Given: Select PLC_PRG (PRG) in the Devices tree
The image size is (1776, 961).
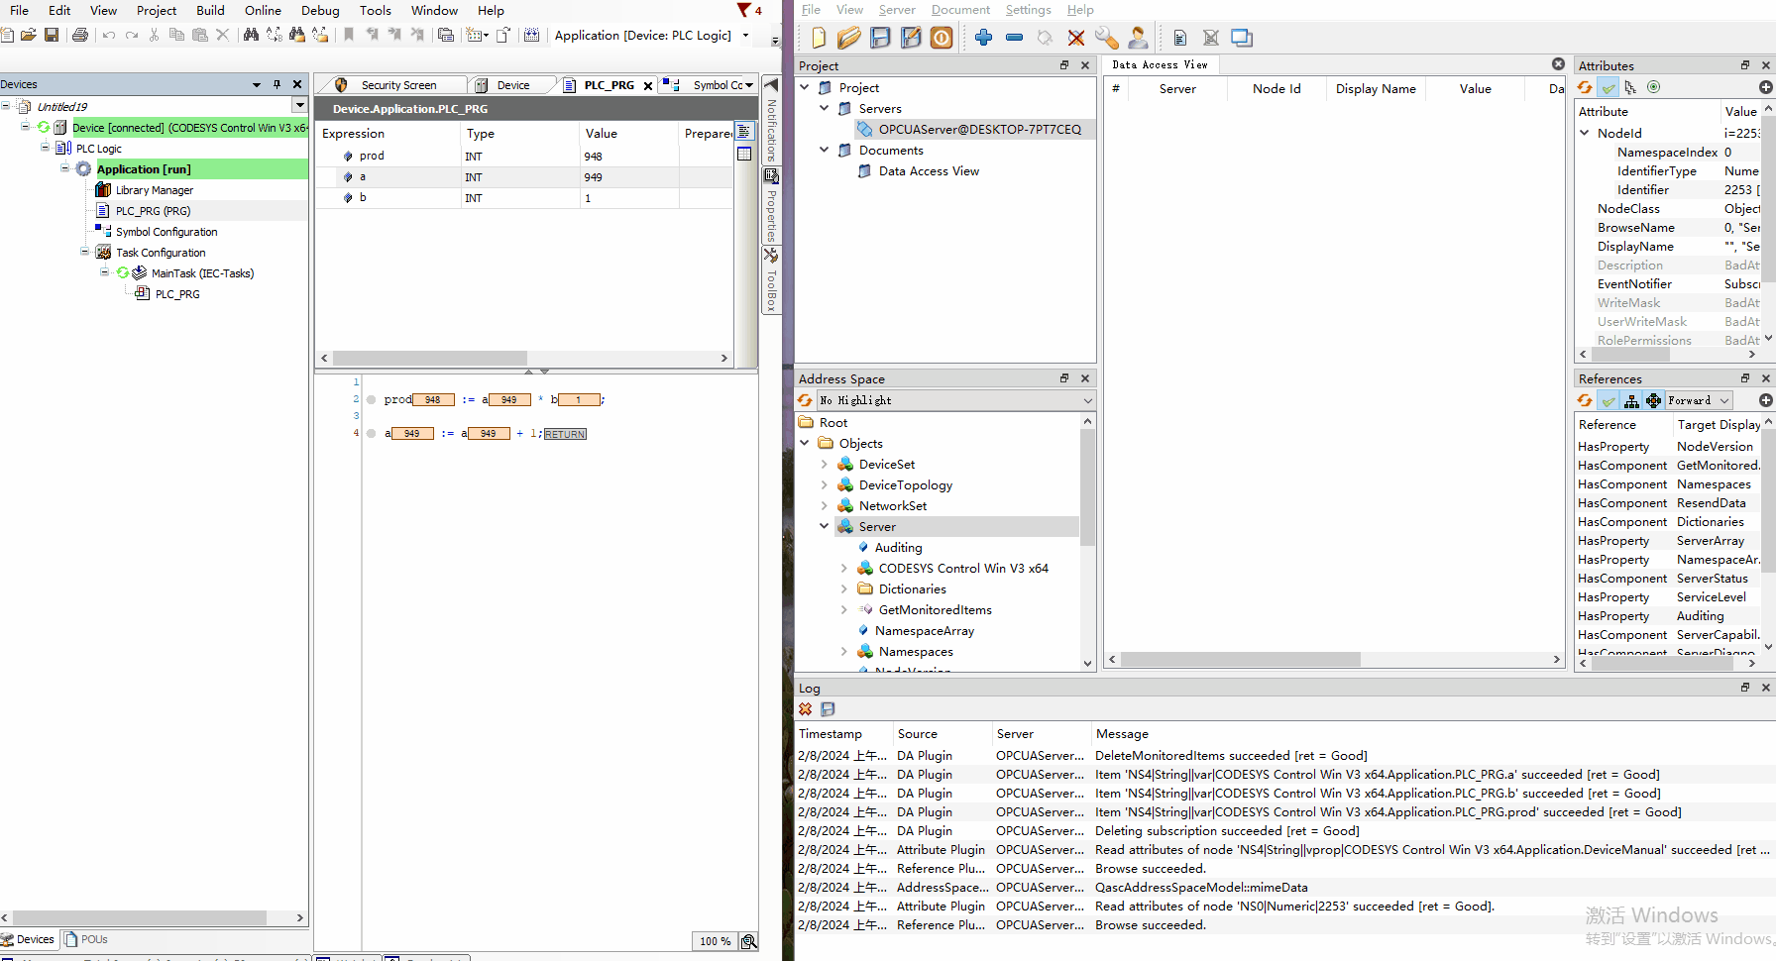Looking at the screenshot, I should (153, 211).
